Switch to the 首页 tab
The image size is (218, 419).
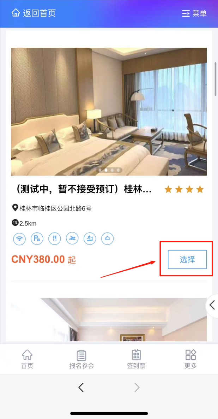click(27, 359)
